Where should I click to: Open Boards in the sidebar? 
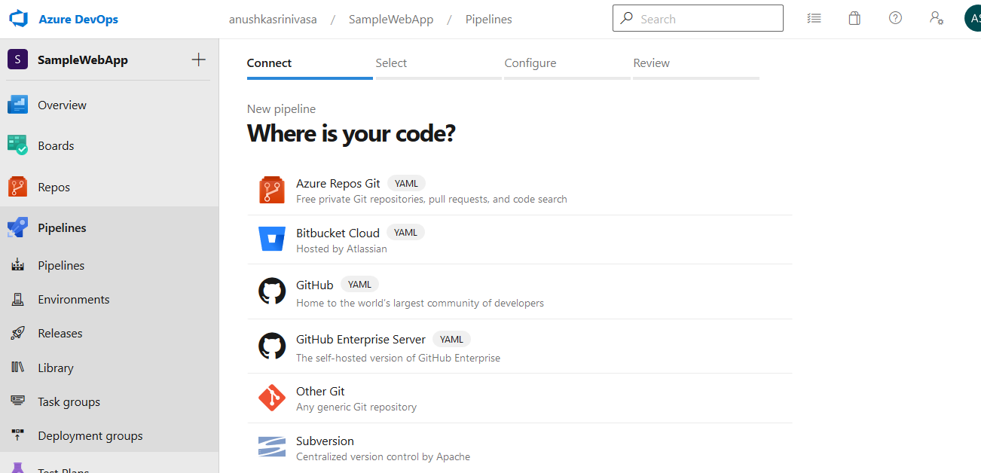pyautogui.click(x=109, y=145)
